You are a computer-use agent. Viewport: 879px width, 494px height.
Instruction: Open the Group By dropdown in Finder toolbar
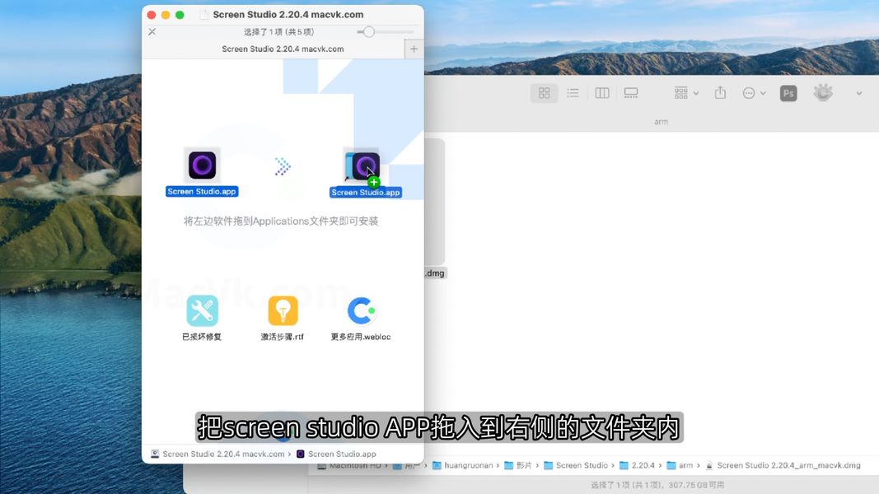tap(686, 93)
